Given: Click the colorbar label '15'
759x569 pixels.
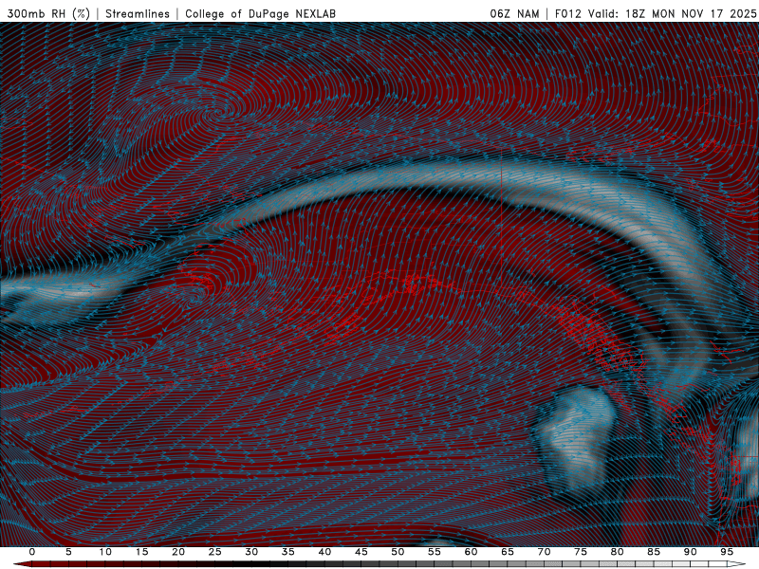Looking at the screenshot, I should tap(141, 552).
